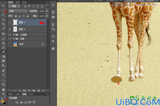
Task: Click the Delete layer trash icon
Action: [x=43, y=91]
